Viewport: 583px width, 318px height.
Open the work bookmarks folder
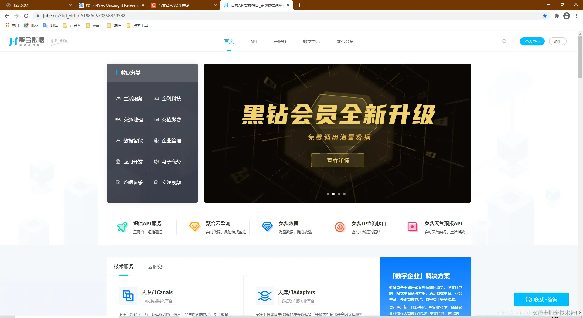pyautogui.click(x=94, y=25)
